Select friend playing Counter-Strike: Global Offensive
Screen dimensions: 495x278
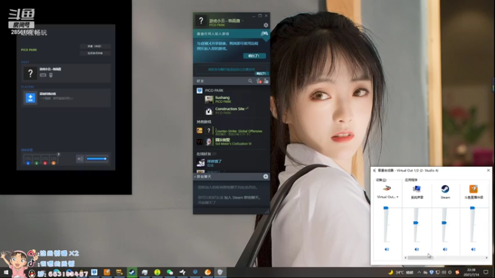pos(231,130)
